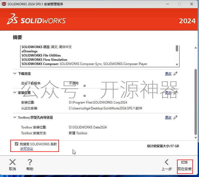The width and height of the screenshot is (199, 177).
Task: Click 新建 Toolbox value
Action: point(78,133)
